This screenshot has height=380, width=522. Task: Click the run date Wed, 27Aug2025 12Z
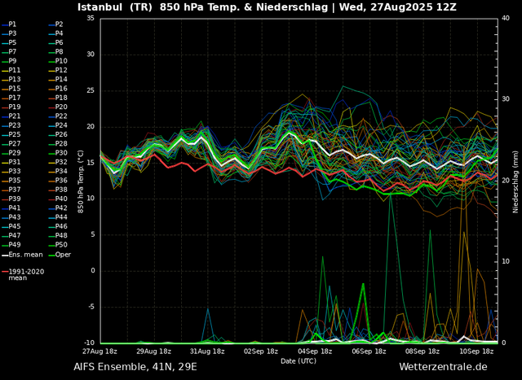tap(398, 7)
